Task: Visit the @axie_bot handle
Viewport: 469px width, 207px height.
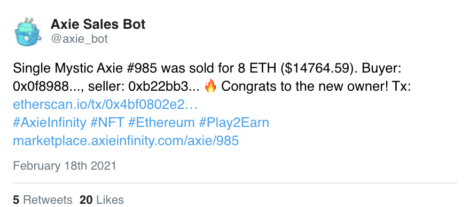Action: [x=79, y=39]
